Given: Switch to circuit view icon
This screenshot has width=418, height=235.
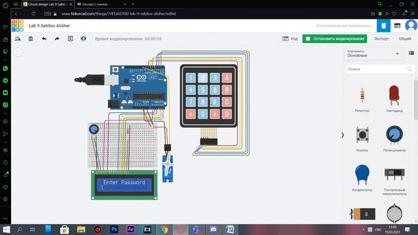Looking at the screenshot, I should (x=383, y=25).
